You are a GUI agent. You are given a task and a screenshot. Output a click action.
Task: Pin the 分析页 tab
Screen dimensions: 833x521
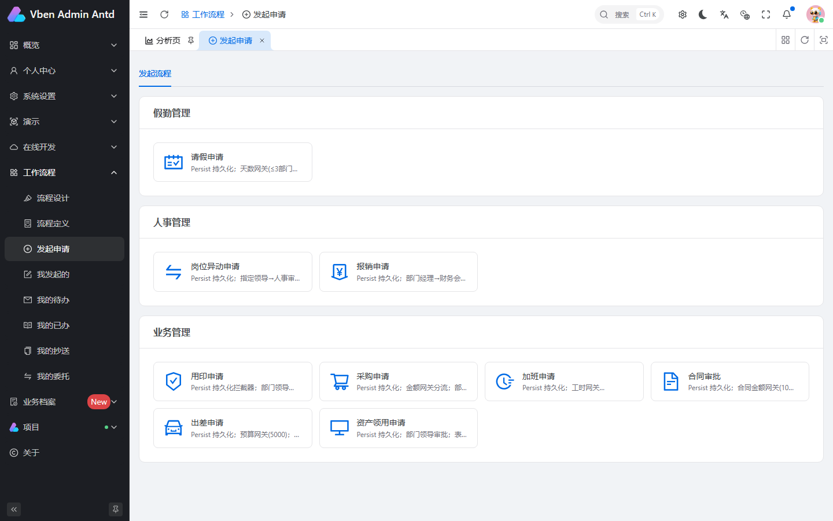point(191,41)
